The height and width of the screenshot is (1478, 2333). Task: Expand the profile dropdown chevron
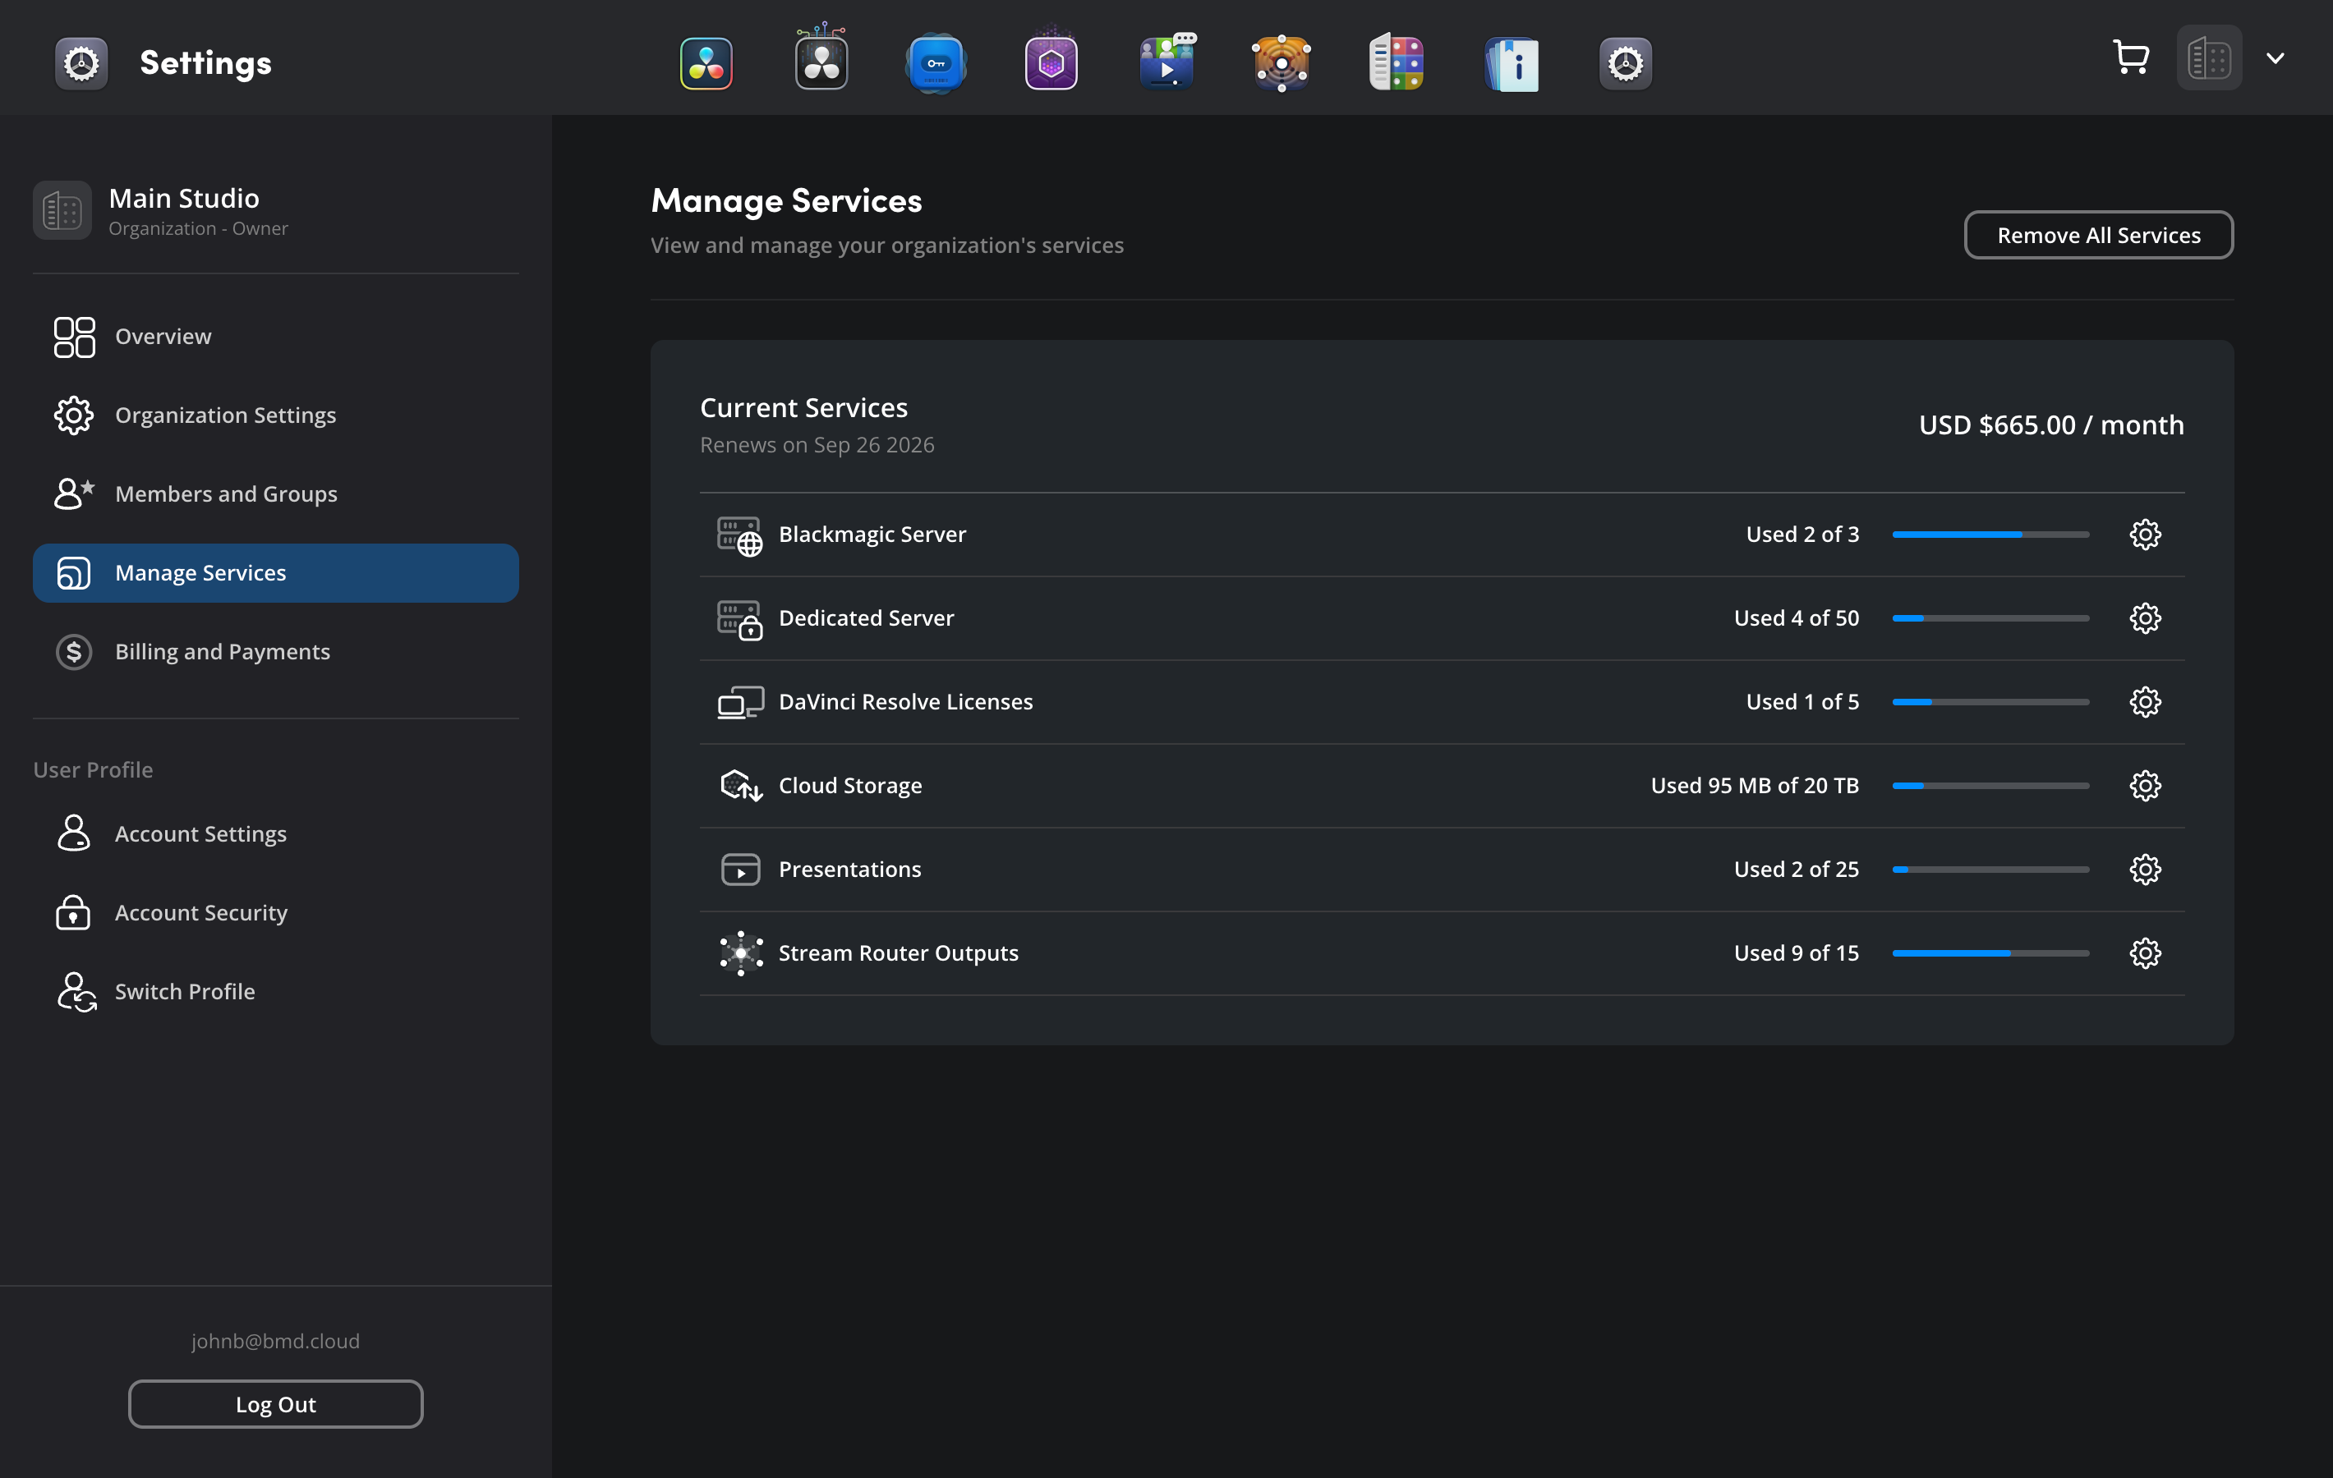click(x=2275, y=58)
